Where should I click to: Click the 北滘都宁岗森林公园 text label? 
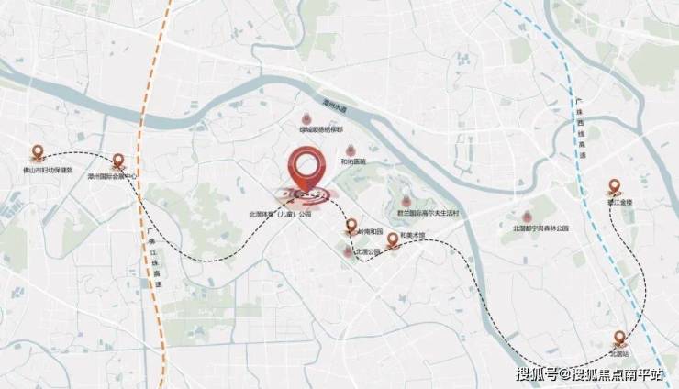pos(540,228)
